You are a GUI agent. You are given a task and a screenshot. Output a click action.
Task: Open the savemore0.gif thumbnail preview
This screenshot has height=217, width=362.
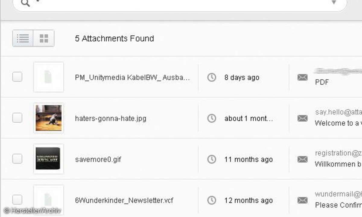pyautogui.click(x=49, y=159)
